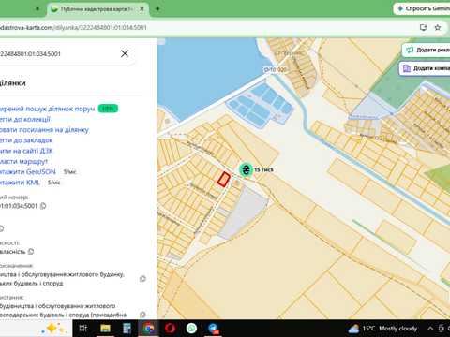Click the 'Додати рекл' advertisement button

coord(427,50)
